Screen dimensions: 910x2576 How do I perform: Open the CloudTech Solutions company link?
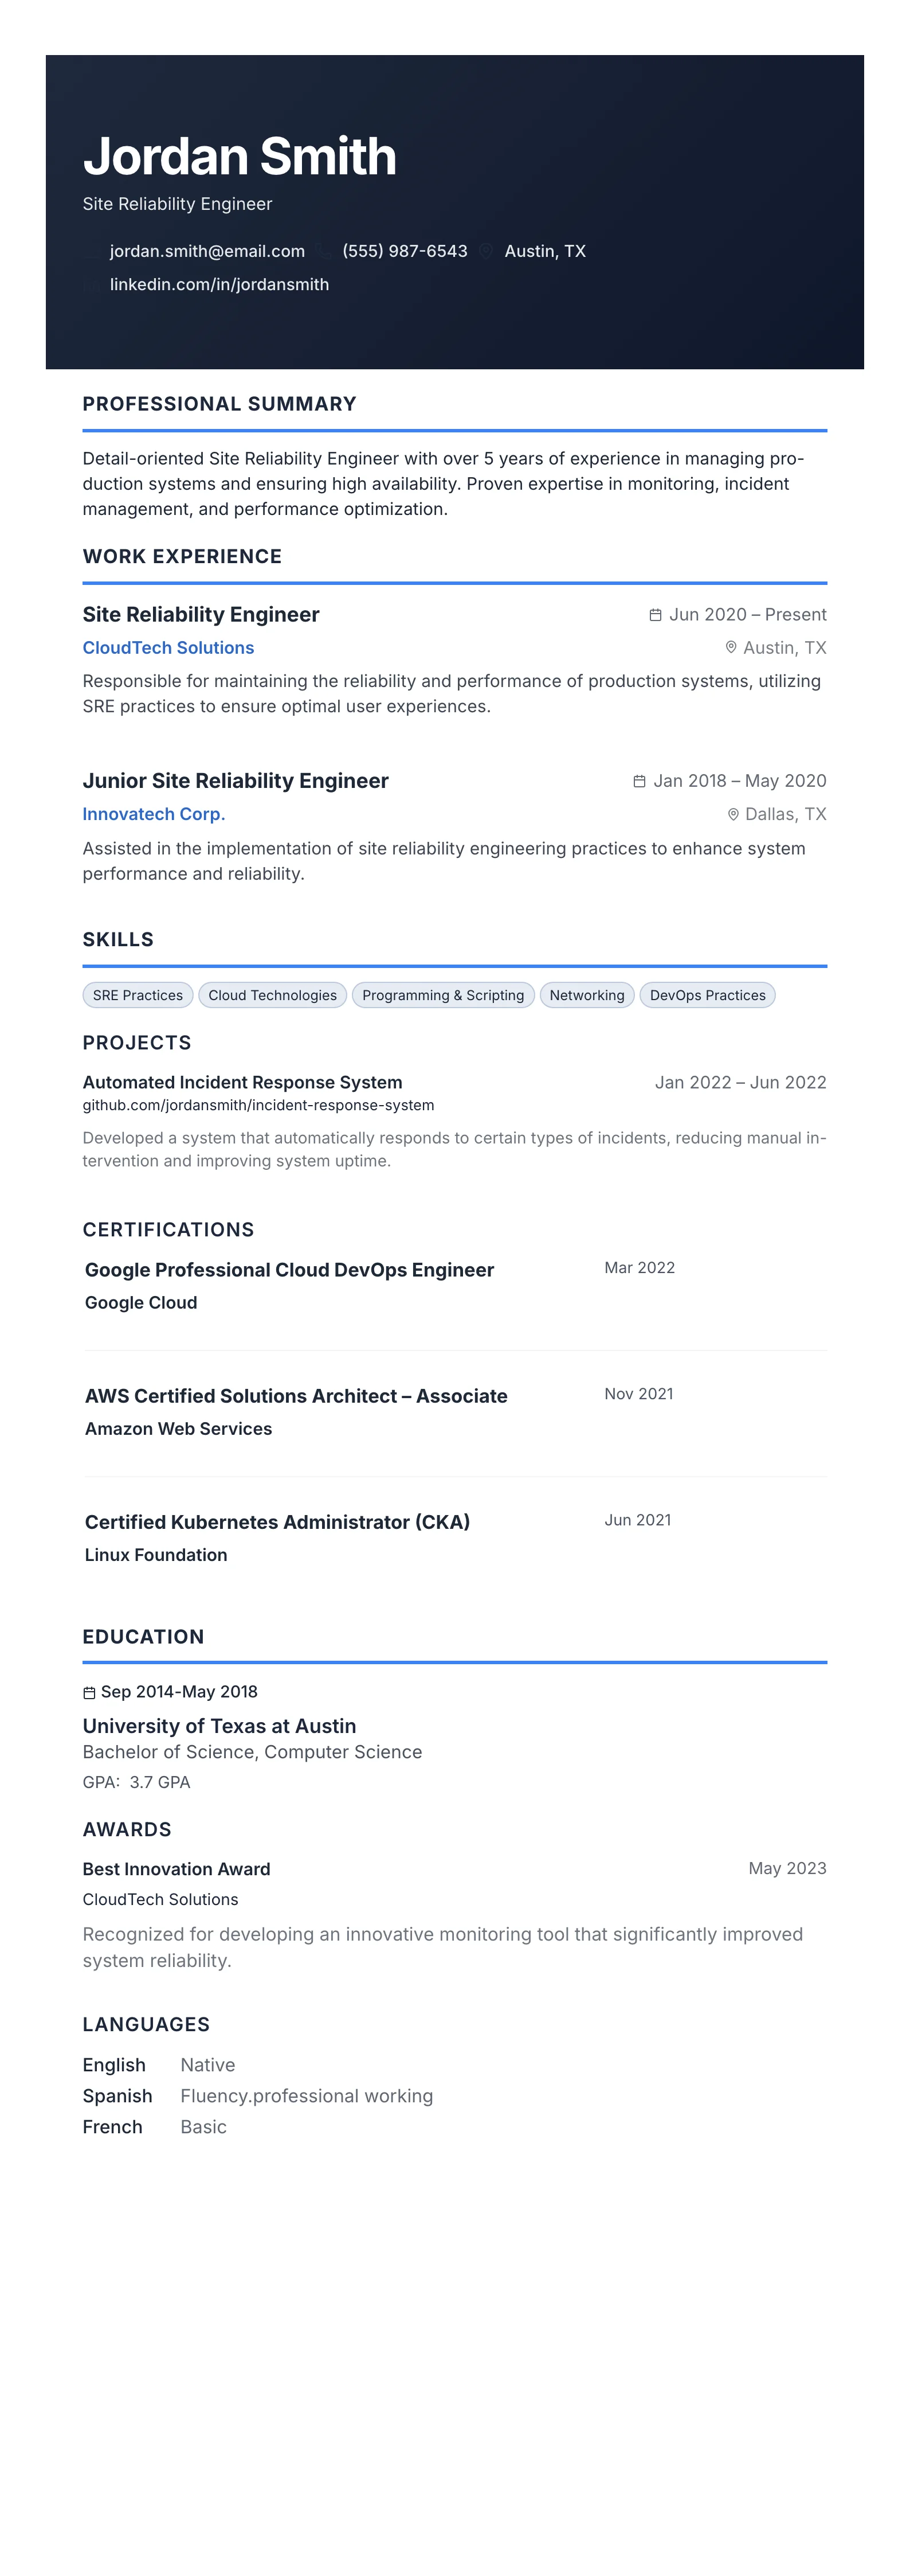168,648
